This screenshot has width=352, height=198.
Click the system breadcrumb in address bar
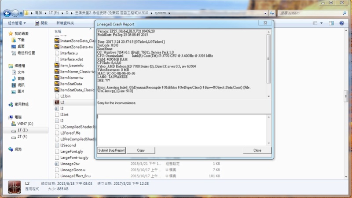click(x=160, y=13)
